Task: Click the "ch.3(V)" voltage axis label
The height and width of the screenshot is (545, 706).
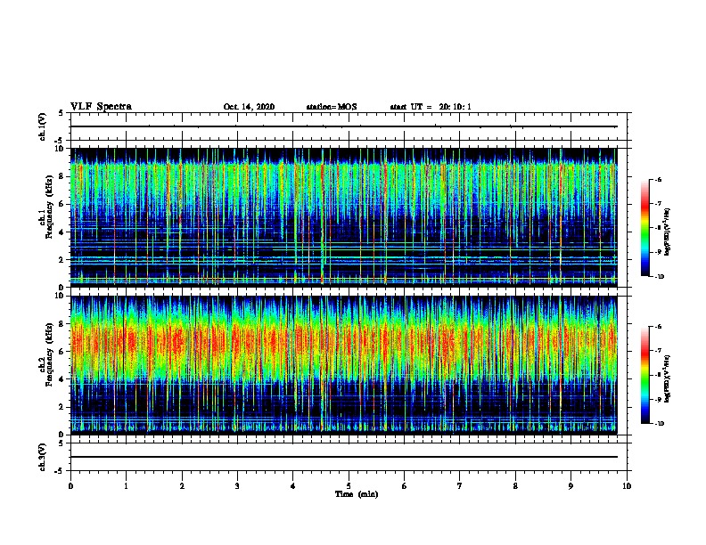Action: [43, 457]
